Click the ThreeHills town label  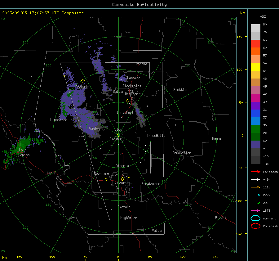pyautogui.click(x=156, y=136)
